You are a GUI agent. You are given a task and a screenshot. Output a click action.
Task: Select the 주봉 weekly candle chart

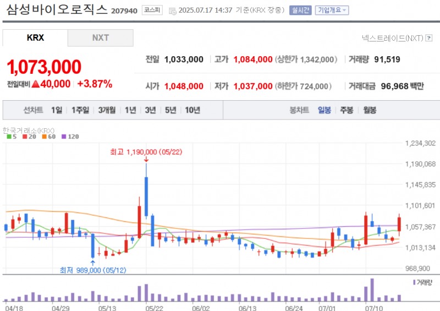click(346, 110)
